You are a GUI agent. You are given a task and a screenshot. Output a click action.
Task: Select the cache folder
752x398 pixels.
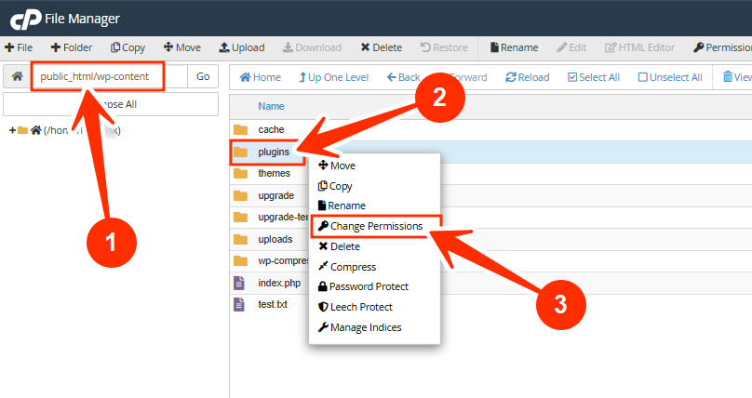[x=271, y=129]
